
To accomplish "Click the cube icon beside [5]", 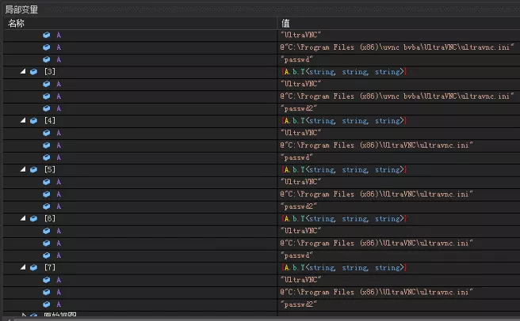I will 33,170.
